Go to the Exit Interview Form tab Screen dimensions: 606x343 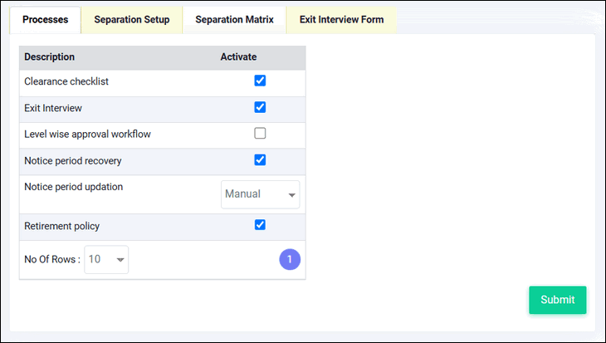(341, 20)
